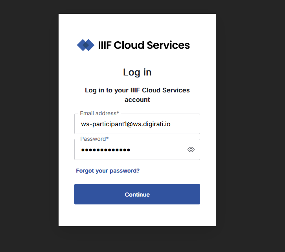Viewport: 285px width, 252px height.
Task: Click white space above the IIIF logo
Action: [137, 26]
